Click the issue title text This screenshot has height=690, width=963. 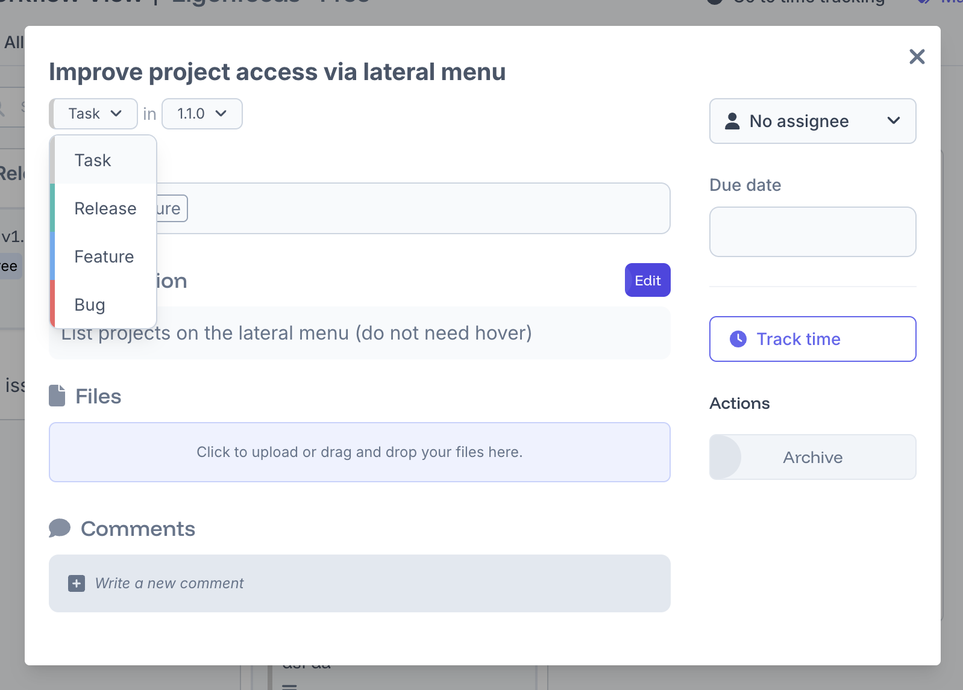click(x=277, y=72)
